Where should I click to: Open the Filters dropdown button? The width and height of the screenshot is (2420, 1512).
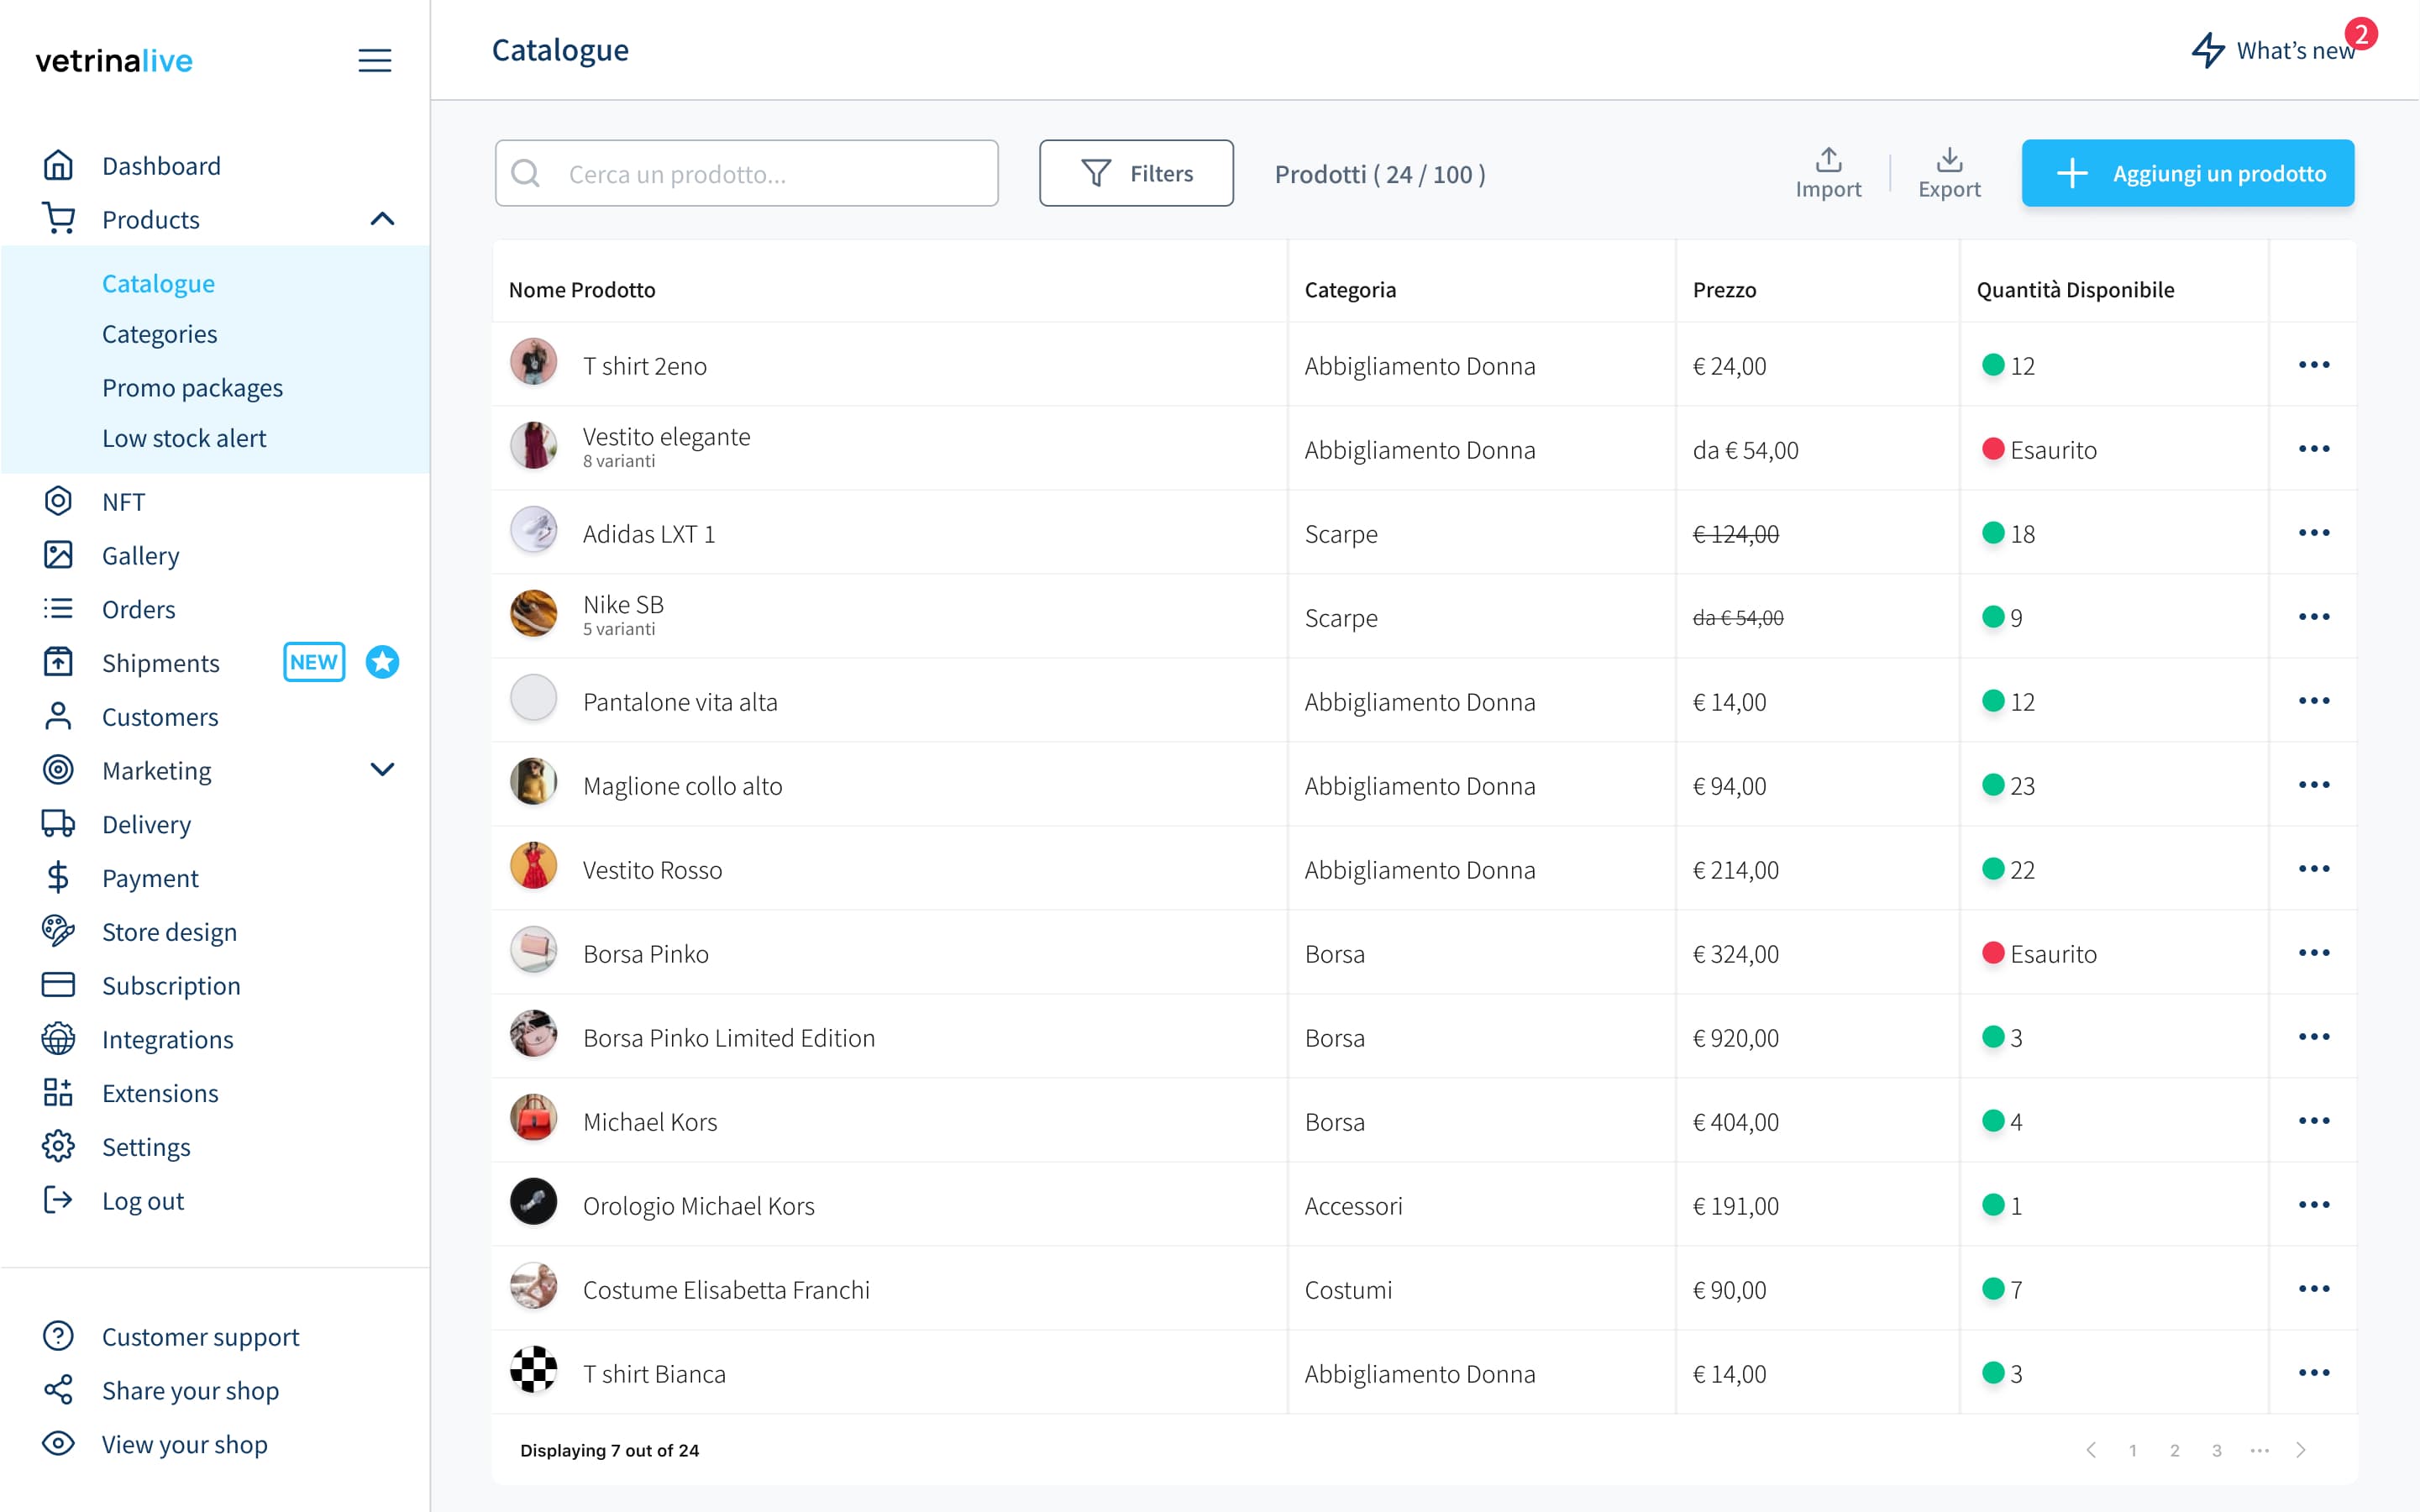click(1135, 173)
